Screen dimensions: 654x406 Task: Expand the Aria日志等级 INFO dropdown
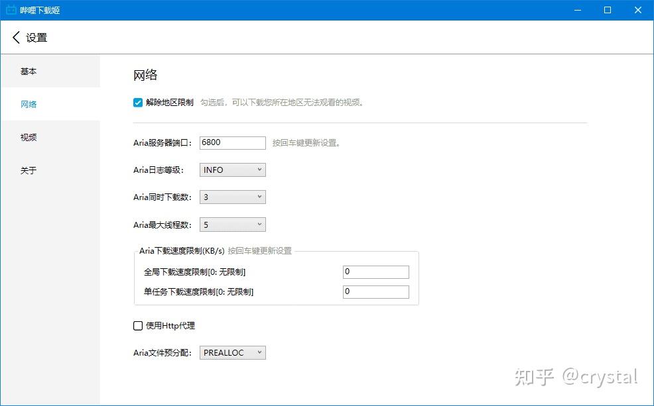232,170
